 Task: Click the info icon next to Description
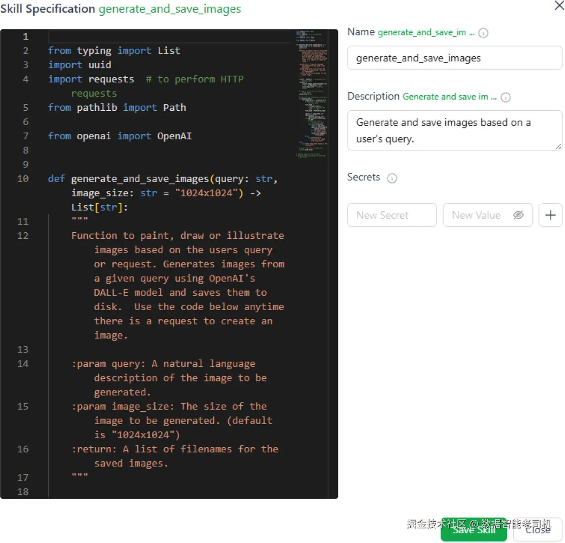(506, 97)
